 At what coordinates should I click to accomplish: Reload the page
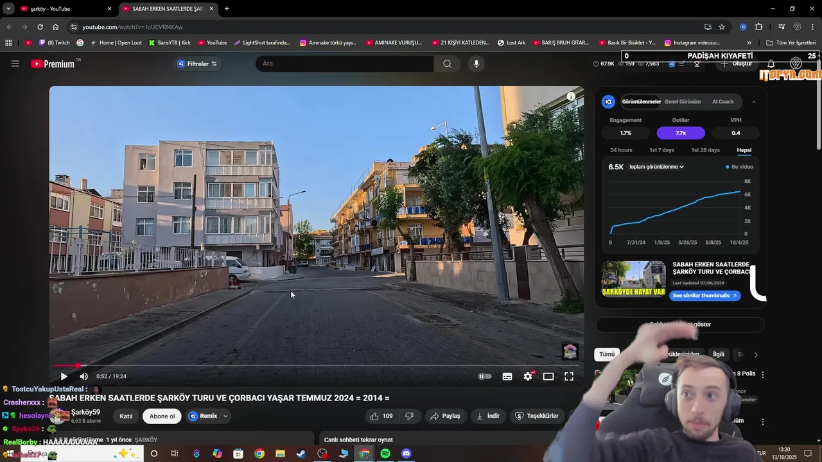[40, 27]
